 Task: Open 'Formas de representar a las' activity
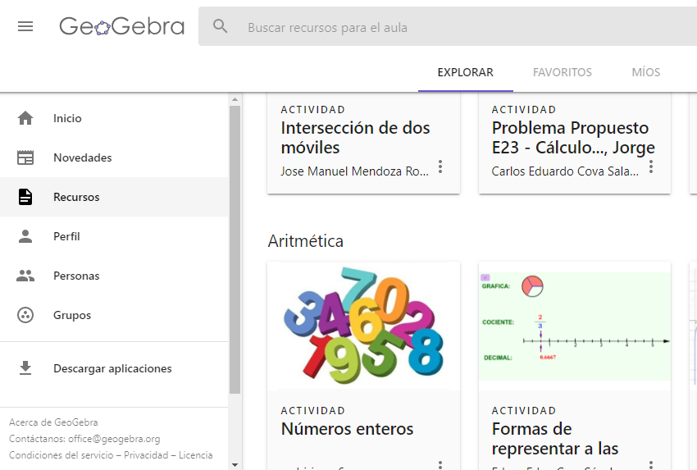pyautogui.click(x=555, y=439)
